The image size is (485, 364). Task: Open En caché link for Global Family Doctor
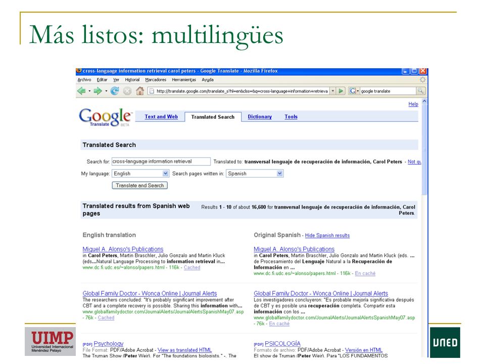pos(279,324)
